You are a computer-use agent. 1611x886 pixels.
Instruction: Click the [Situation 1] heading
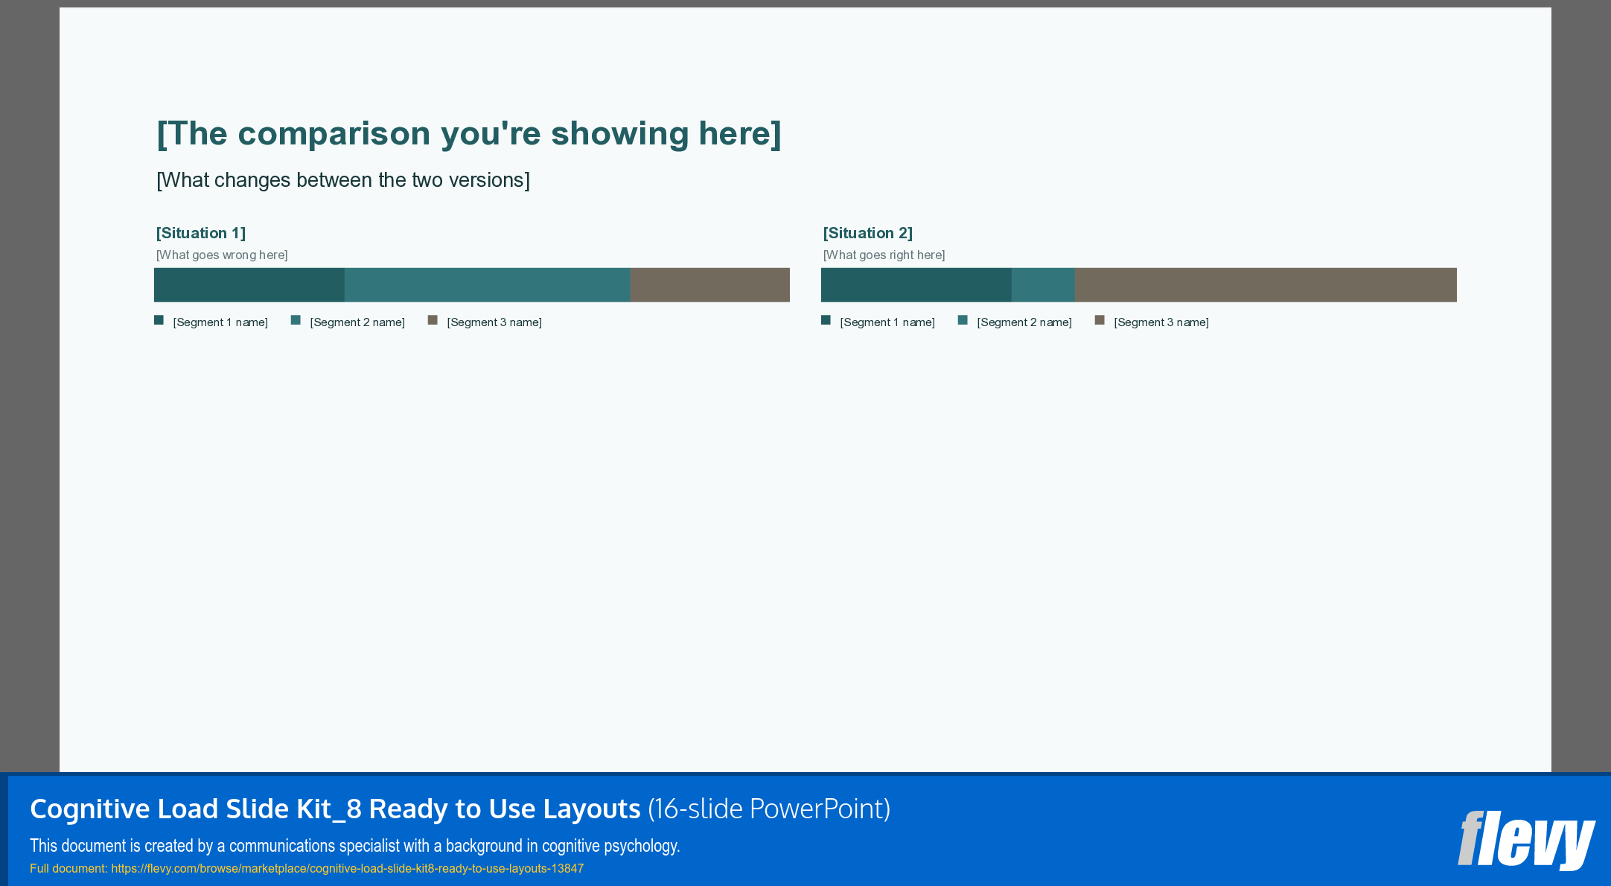(201, 233)
